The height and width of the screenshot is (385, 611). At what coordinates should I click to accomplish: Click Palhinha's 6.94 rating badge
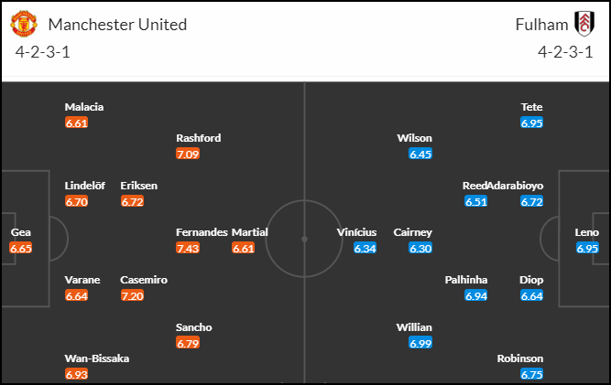476,295
